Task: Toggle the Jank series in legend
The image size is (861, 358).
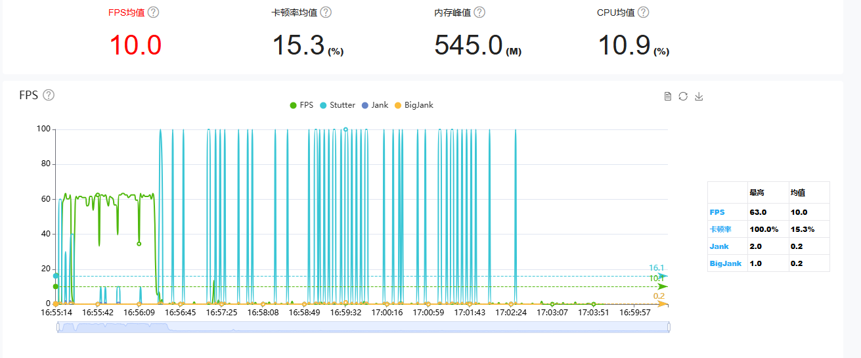Action: pos(374,105)
